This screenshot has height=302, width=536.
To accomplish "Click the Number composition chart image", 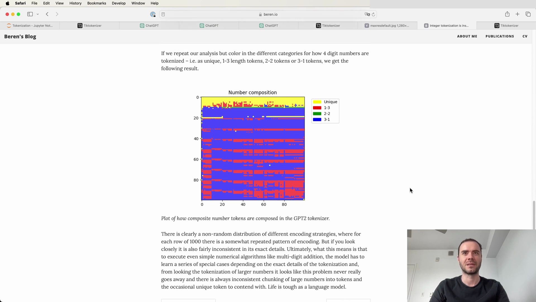I will 265,148.
